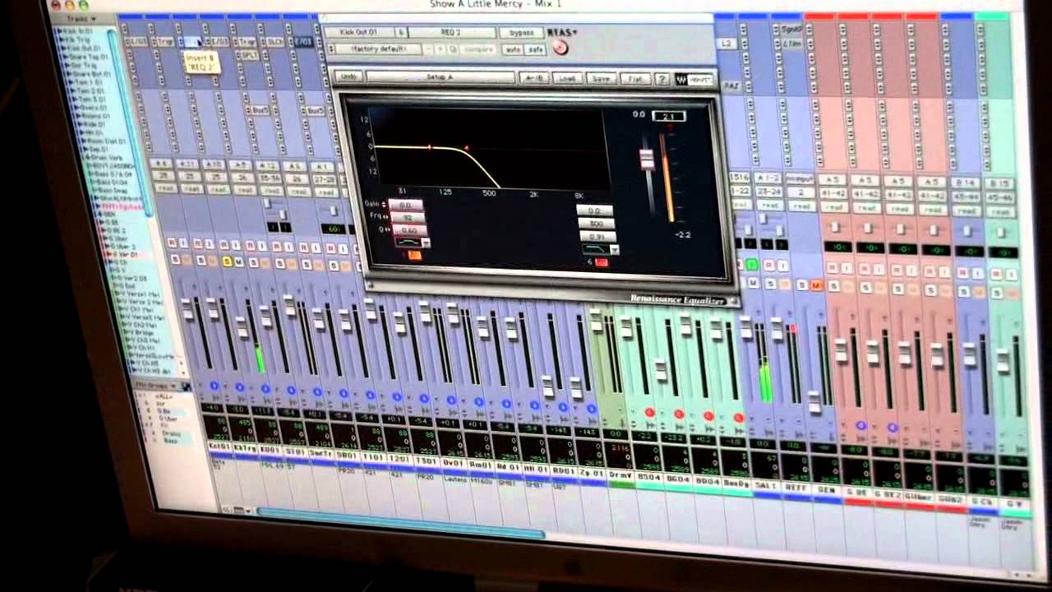Viewport: 1052px width, 592px height.
Task: Select next preset with plus button
Action: 441,49
